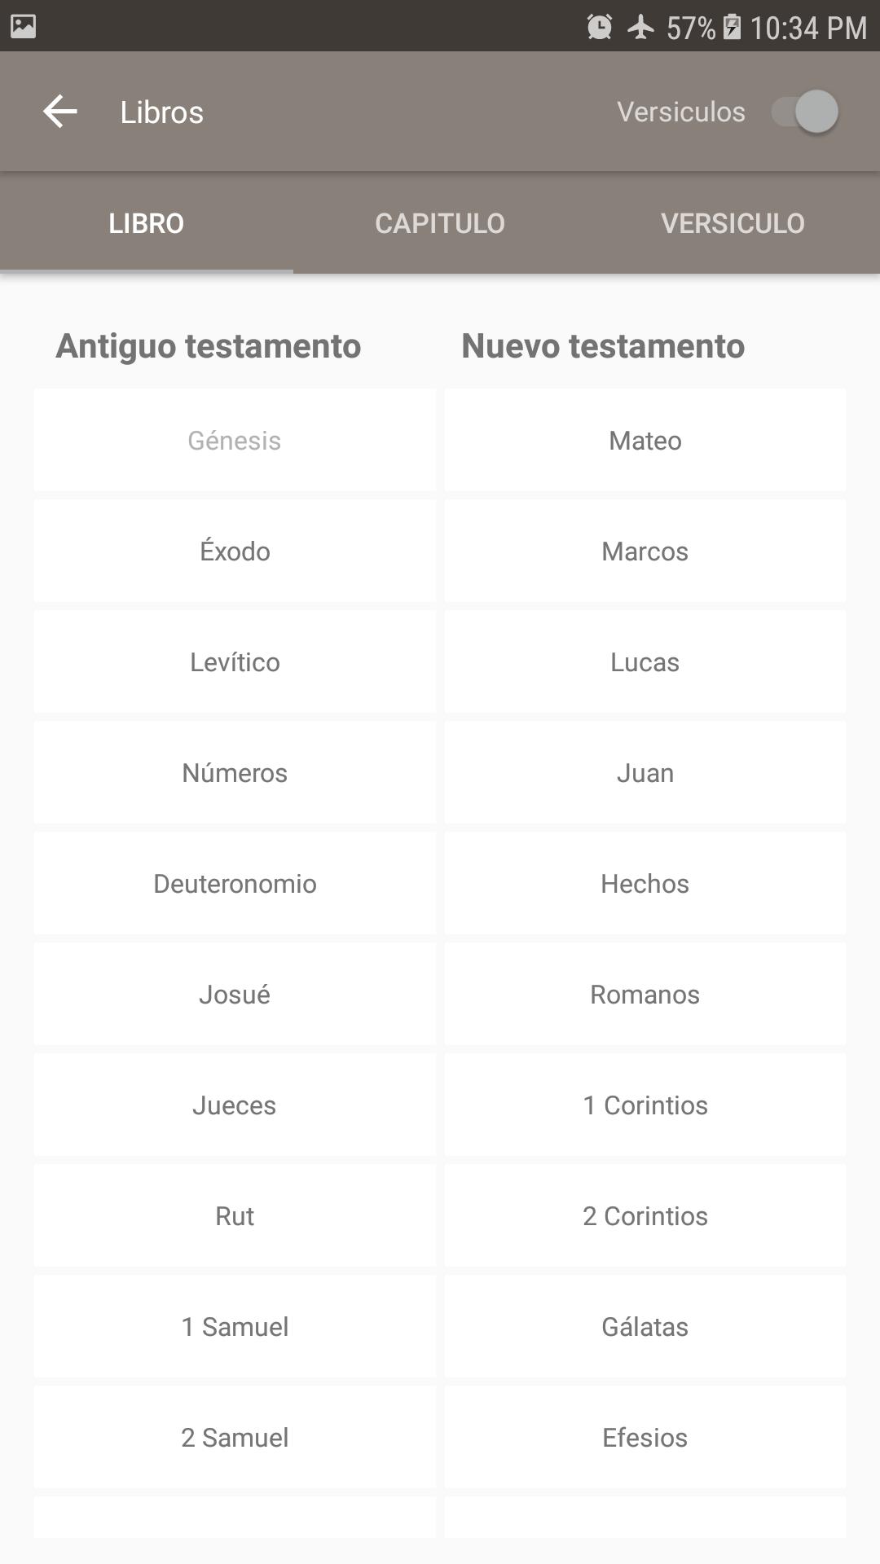Screen dimensions: 880x1564
Task: Choose the 2 Samuel book
Action: coord(235,1437)
